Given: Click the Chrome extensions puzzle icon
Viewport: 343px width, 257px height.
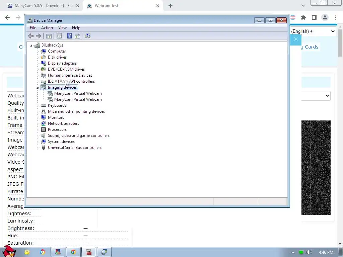Looking at the screenshot, I should click(303, 17).
